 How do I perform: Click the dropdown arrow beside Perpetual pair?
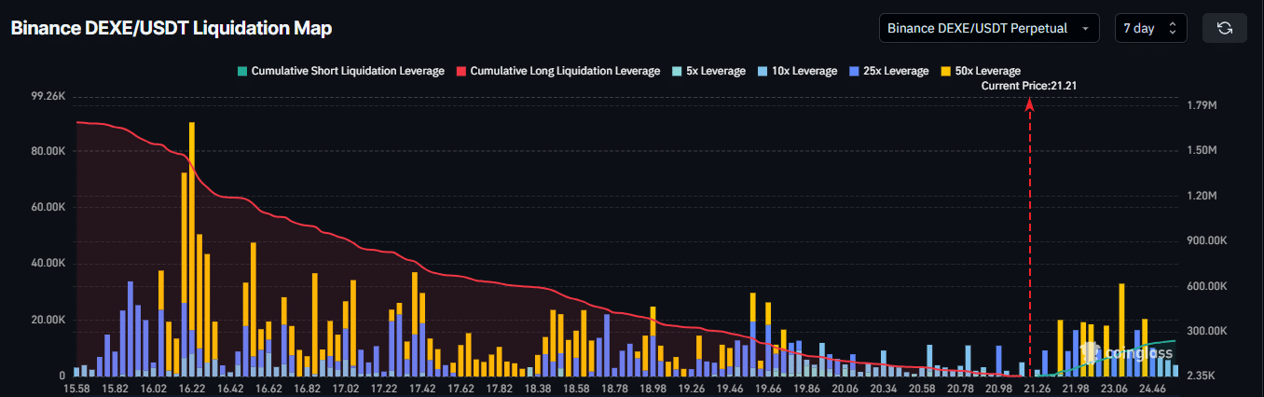coord(1085,29)
